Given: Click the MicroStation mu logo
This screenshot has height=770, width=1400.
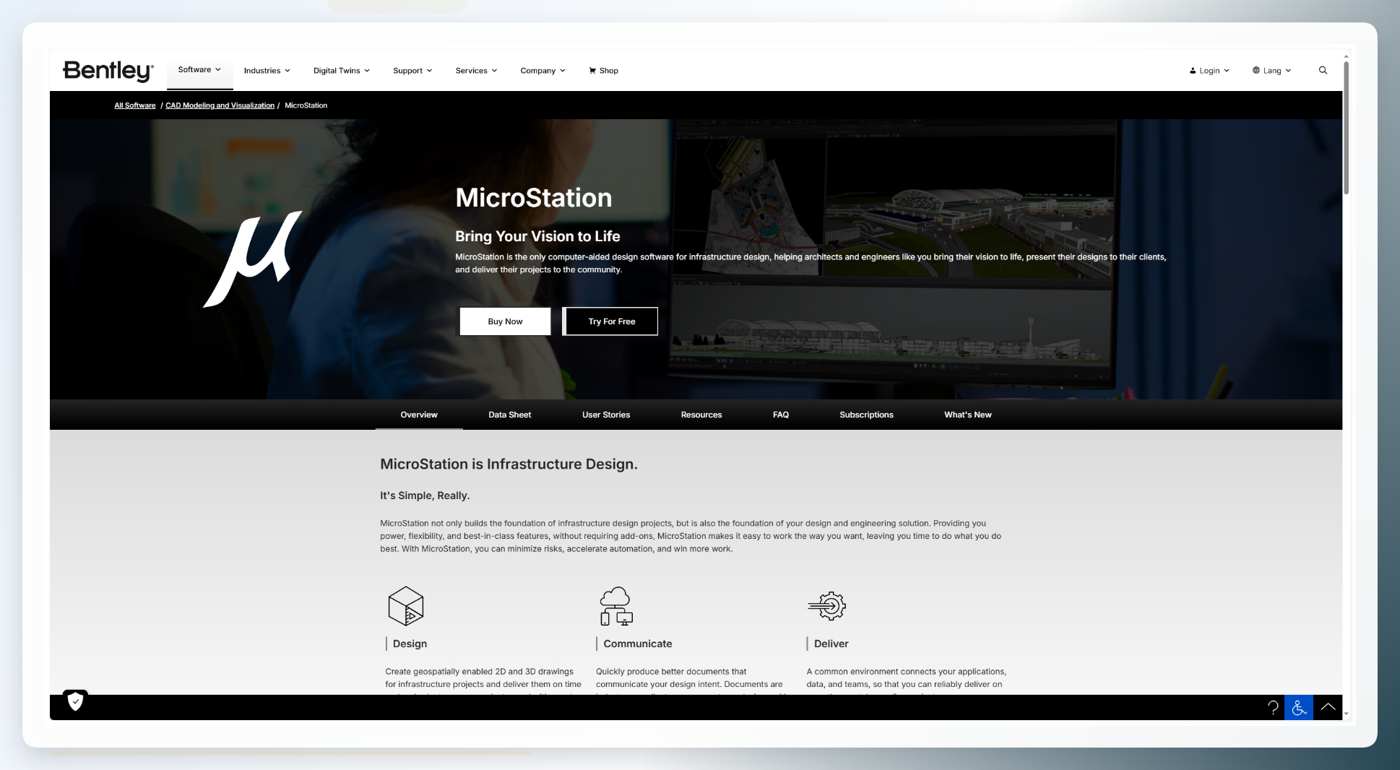Looking at the screenshot, I should coord(252,259).
